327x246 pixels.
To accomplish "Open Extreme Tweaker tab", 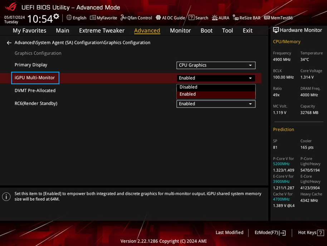I will (102, 31).
